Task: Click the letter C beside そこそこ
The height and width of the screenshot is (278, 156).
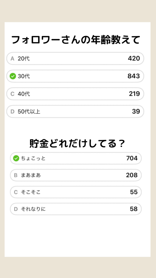Action: point(16,192)
